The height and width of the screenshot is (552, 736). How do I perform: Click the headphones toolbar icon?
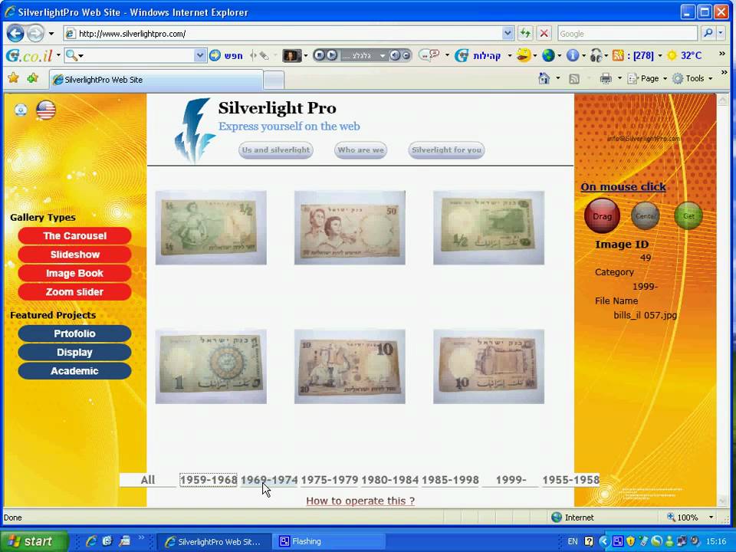point(596,55)
